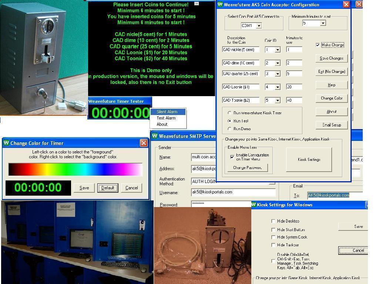Image resolution: width=379 pixels, height=284 pixels.
Task: Select the Run Demo radio button
Action: 229,129
